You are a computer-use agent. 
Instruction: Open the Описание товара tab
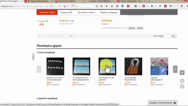pyautogui.click(x=47, y=12)
